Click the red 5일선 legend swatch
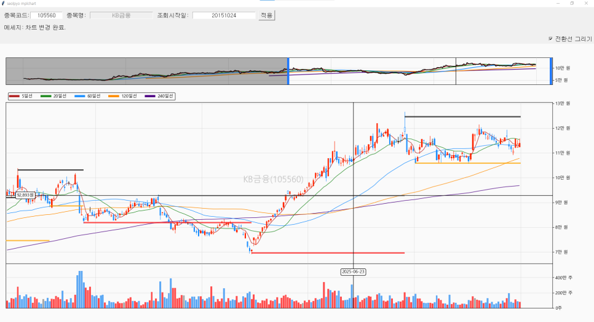Screen dimensions: 594x322 click(14, 96)
